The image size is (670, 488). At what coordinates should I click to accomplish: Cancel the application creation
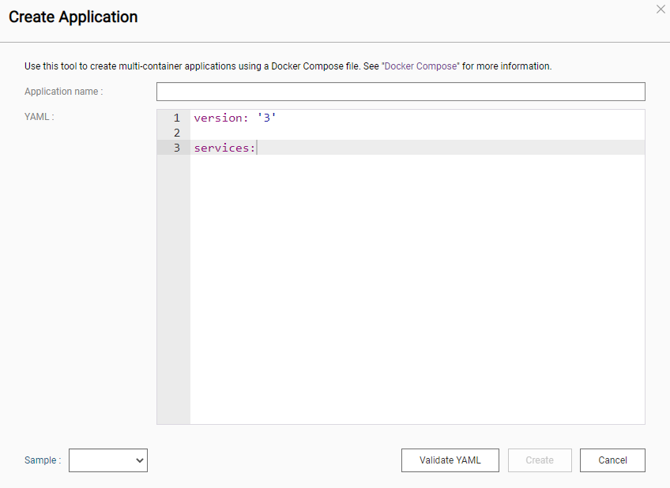tap(612, 460)
